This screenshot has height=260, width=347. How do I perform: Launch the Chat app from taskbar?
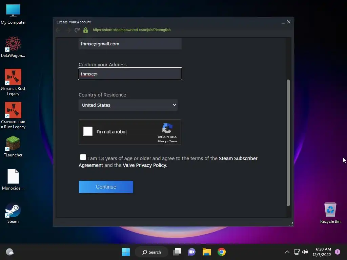tap(192, 252)
